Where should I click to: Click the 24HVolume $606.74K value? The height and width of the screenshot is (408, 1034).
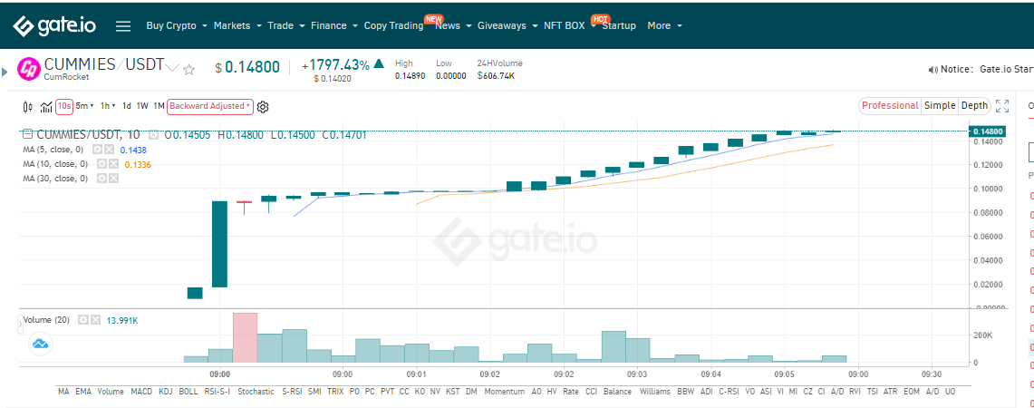tap(495, 76)
